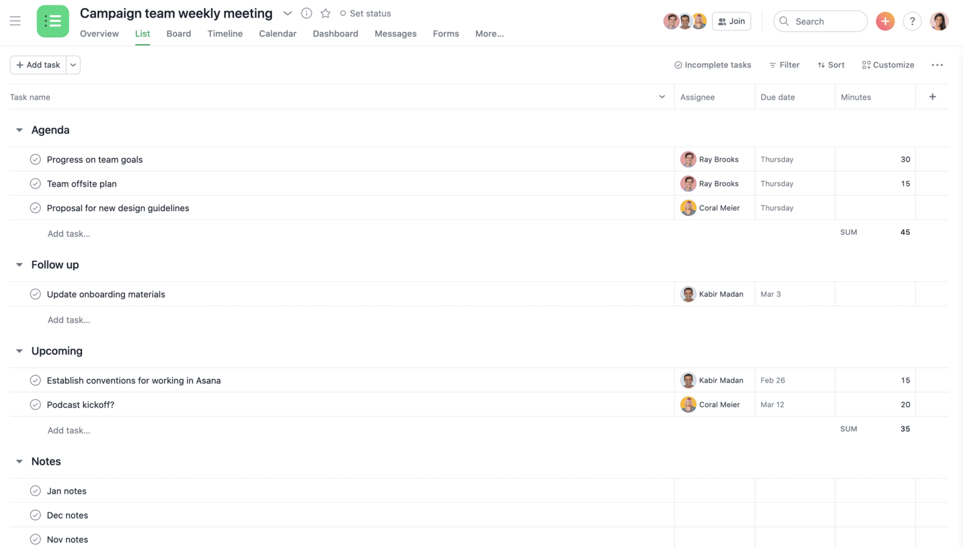Click Kabir Madan avatar on Establish conventions row
Screen dimensions: 963x548
coord(688,380)
